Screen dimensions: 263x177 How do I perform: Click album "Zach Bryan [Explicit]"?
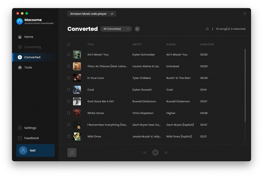180,125
